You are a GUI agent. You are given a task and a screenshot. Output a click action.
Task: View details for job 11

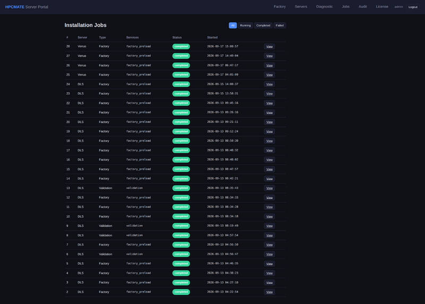point(269,207)
